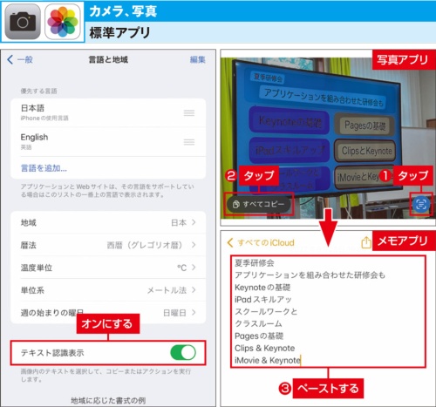Grab the reorder handle for 日本語
Image resolution: width=436 pixels, height=407 pixels.
tap(189, 112)
